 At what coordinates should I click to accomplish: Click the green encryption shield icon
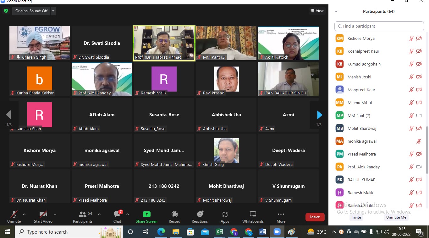(x=6, y=11)
